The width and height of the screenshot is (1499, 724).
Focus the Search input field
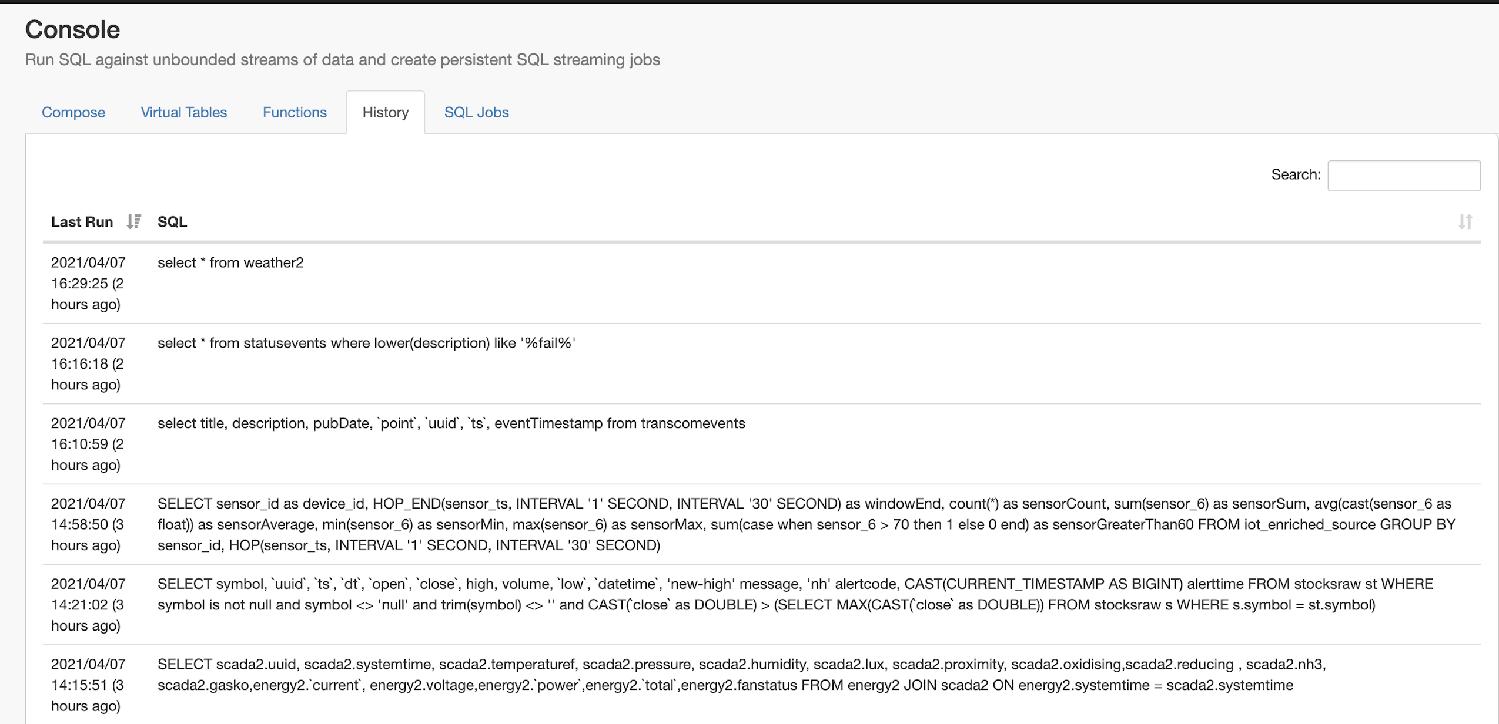coord(1404,175)
